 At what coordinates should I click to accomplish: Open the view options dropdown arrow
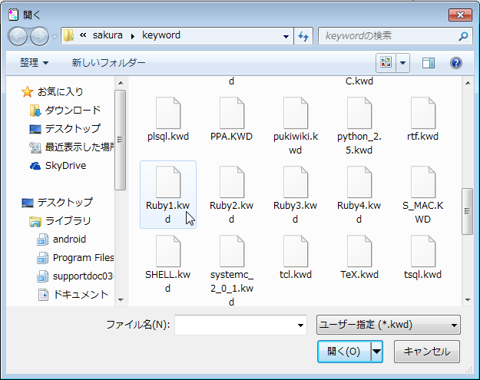[x=403, y=63]
